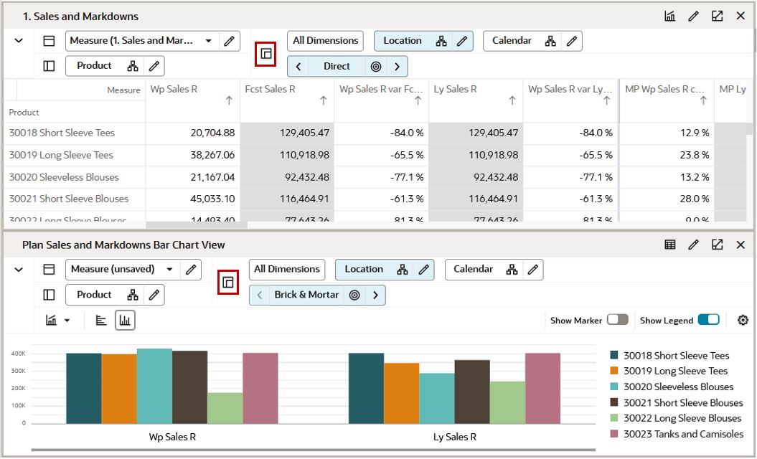Click the Product button in Bar Chart View
757x459 pixels.
click(x=115, y=295)
